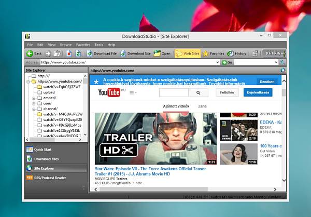The width and height of the screenshot is (311, 217).
Task: Click the YouTube search magnifier button
Action: [x=198, y=92]
